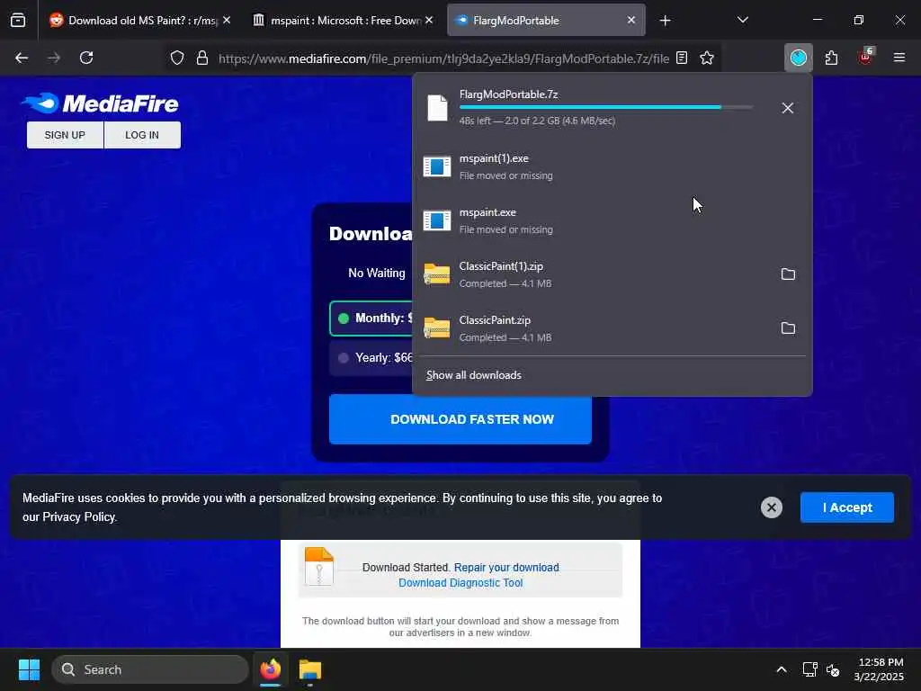Screen dimensions: 921x691
Task: Open the clock and date flyout
Action: [x=880, y=669]
